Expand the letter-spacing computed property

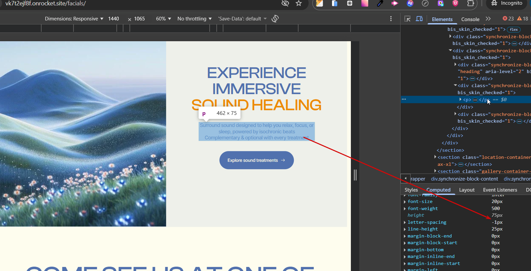(x=405, y=222)
